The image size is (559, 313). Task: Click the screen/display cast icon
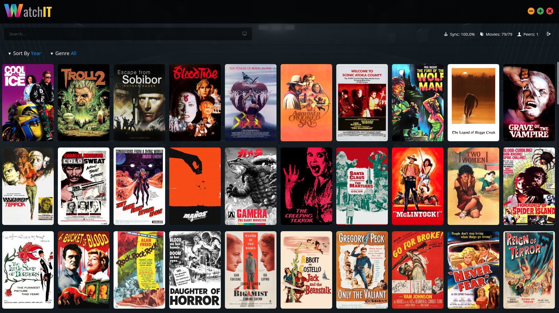[245, 34]
